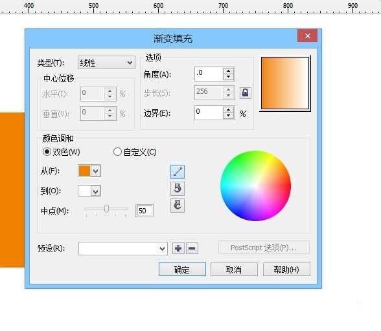This screenshot has height=331, width=381.
Task: Choose the clockwise color path icon
Action: point(178,206)
